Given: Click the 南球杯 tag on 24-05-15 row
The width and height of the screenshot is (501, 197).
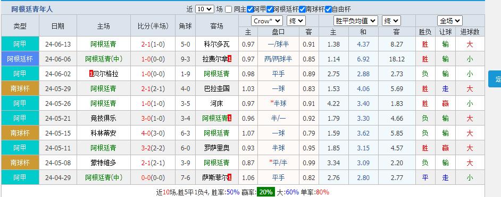Looking at the screenshot, I should (20, 133).
